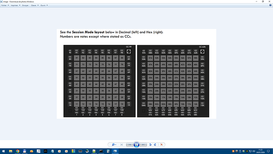Open the black terminal icon after the music icon
The width and height of the screenshot is (273, 154).
pos(45,151)
